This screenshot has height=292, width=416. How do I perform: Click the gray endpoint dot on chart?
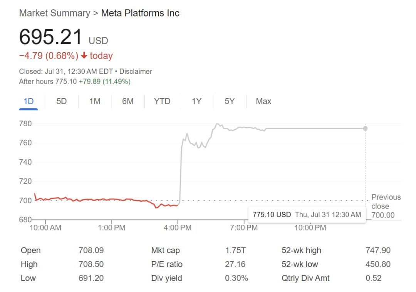(x=365, y=128)
